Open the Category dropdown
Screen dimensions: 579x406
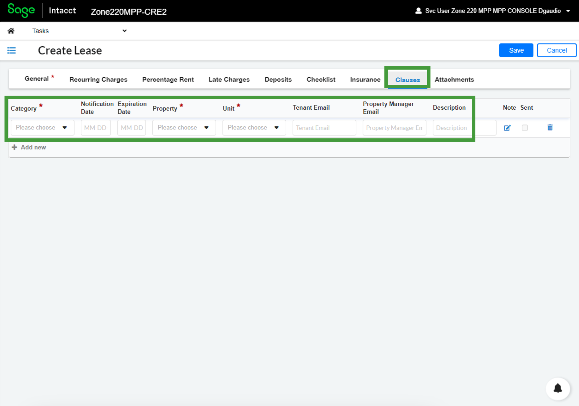[42, 128]
